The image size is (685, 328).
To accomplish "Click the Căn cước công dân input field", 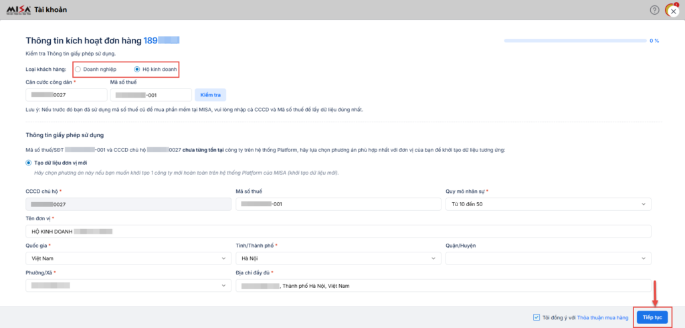I will [x=66, y=95].
